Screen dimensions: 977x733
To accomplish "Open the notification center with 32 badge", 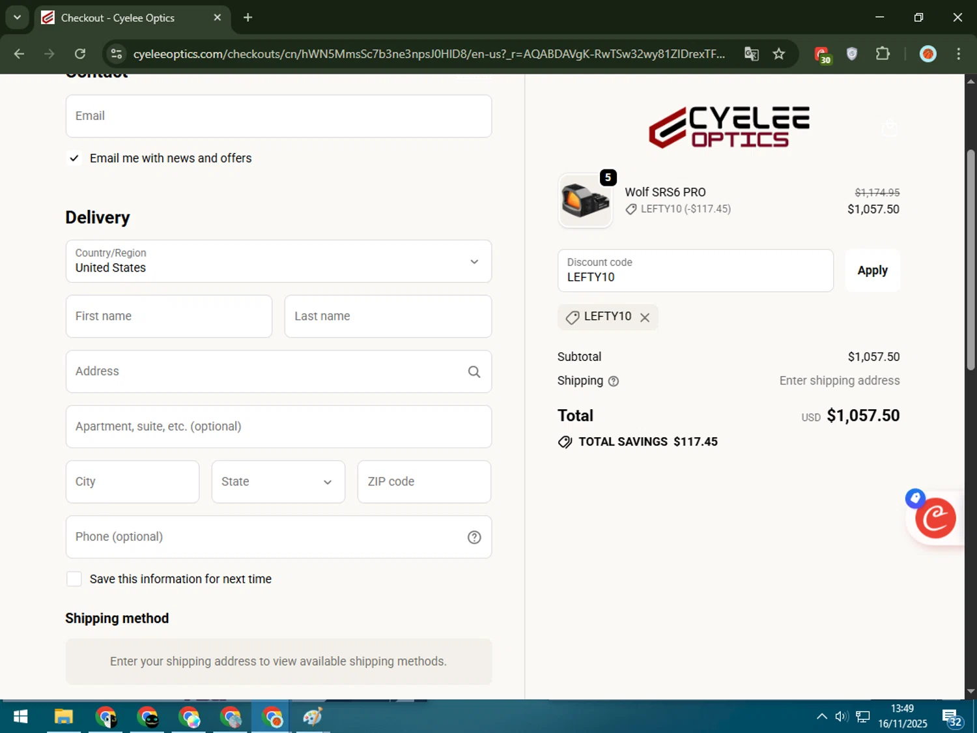I will [952, 718].
